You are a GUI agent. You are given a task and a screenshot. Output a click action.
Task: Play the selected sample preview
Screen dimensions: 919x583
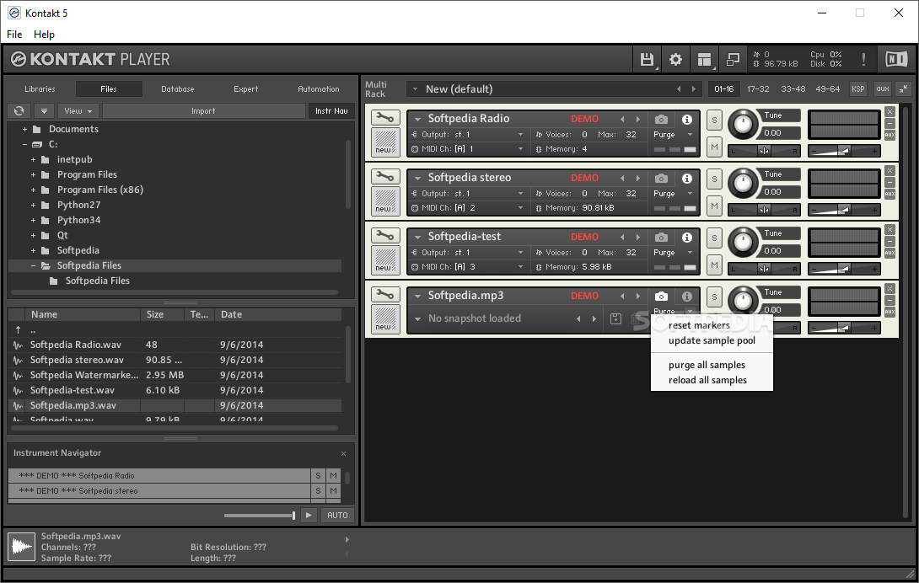point(309,515)
